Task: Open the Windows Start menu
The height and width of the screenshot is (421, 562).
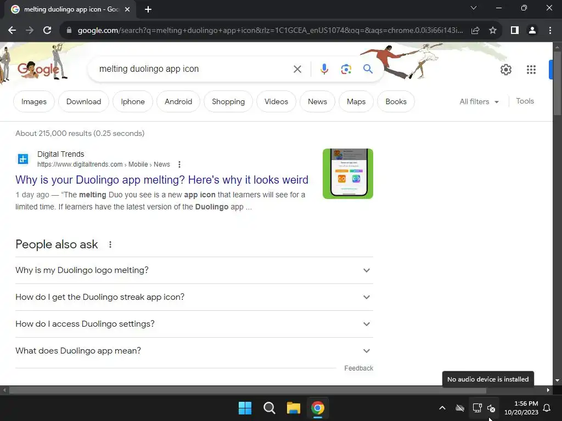Action: 245,408
